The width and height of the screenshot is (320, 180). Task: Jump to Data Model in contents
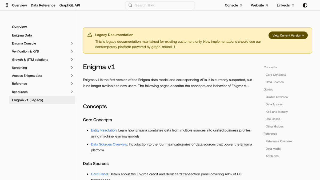coord(273,149)
